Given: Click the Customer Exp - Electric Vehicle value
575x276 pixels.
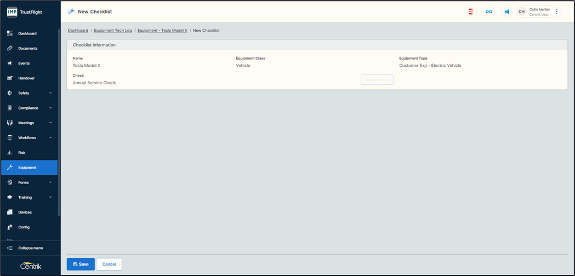Looking at the screenshot, I should tap(430, 66).
